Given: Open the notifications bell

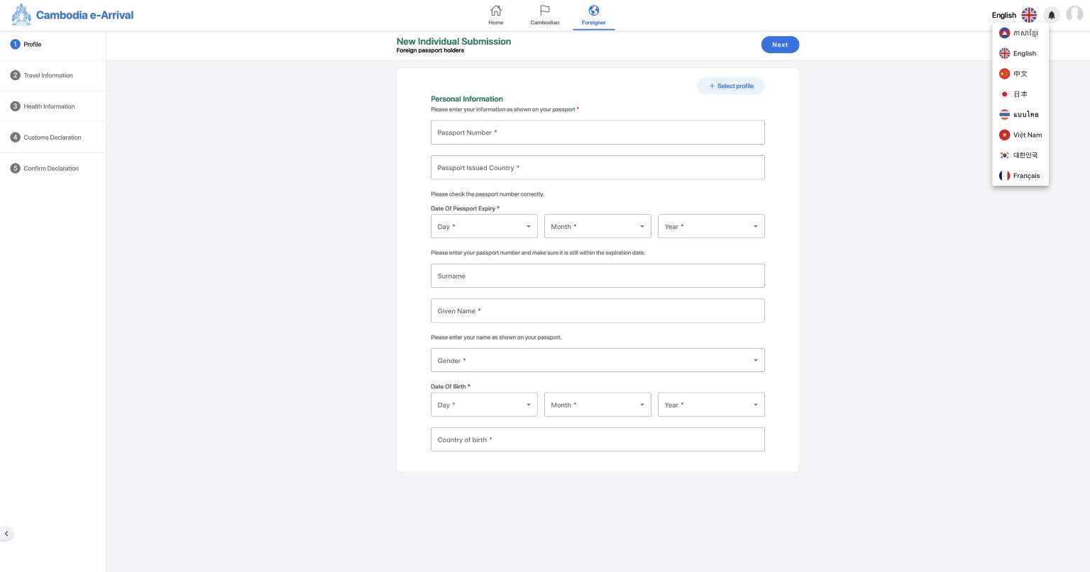Looking at the screenshot, I should [1052, 15].
